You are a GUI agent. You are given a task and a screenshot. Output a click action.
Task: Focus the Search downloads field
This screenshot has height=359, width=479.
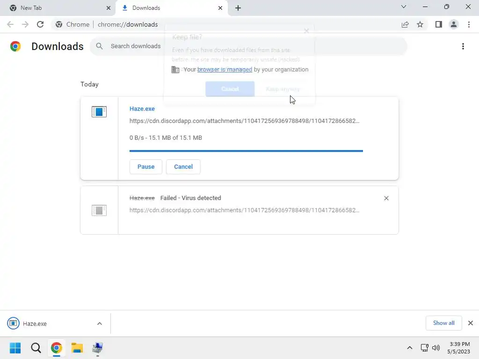pyautogui.click(x=248, y=46)
